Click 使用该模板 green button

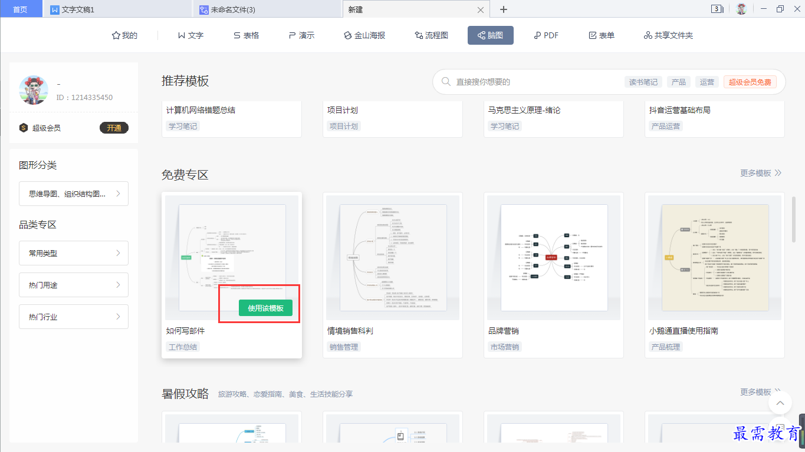tap(265, 308)
